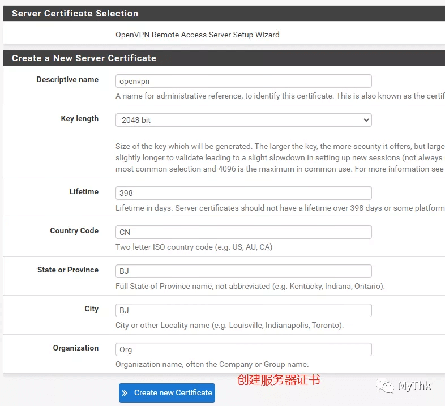Focus the Descriptive name field containing openvpn
The image size is (445, 406).
coord(243,81)
